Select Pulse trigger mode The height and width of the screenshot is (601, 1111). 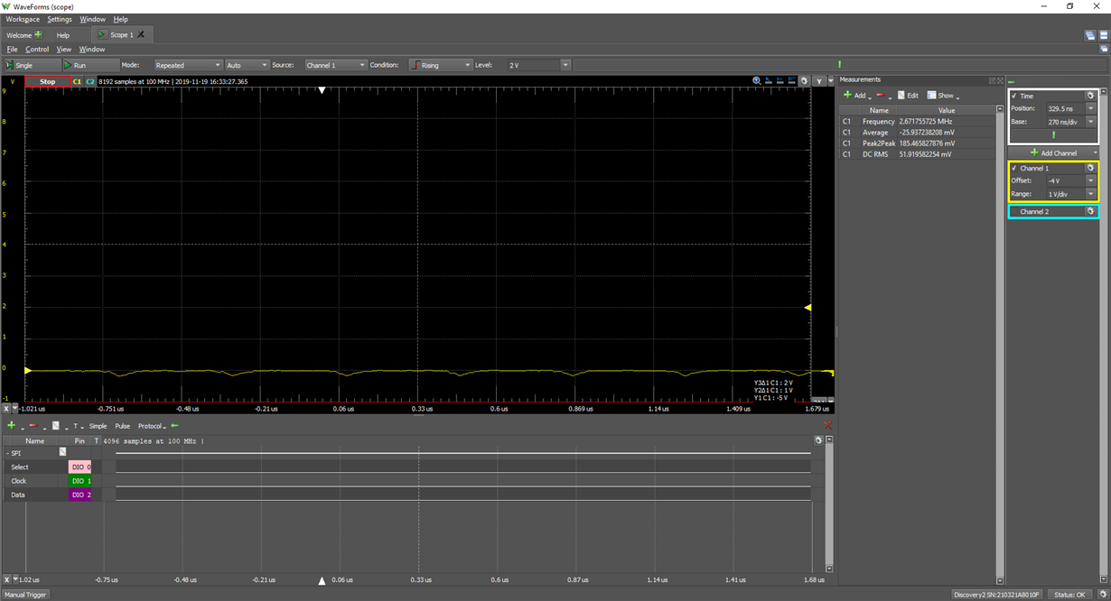(x=122, y=426)
